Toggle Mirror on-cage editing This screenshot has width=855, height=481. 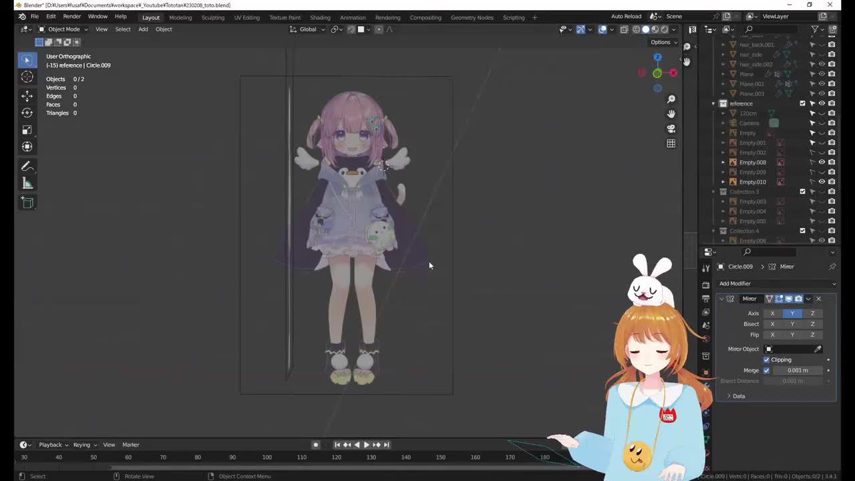769,299
